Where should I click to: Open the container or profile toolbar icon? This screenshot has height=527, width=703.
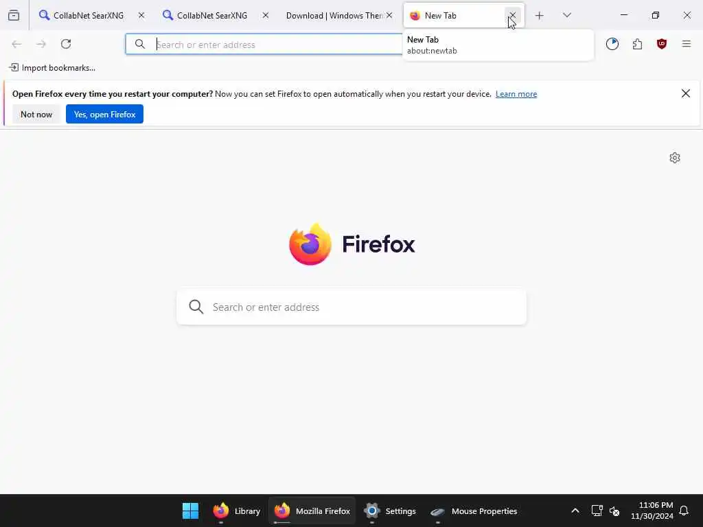coord(612,44)
